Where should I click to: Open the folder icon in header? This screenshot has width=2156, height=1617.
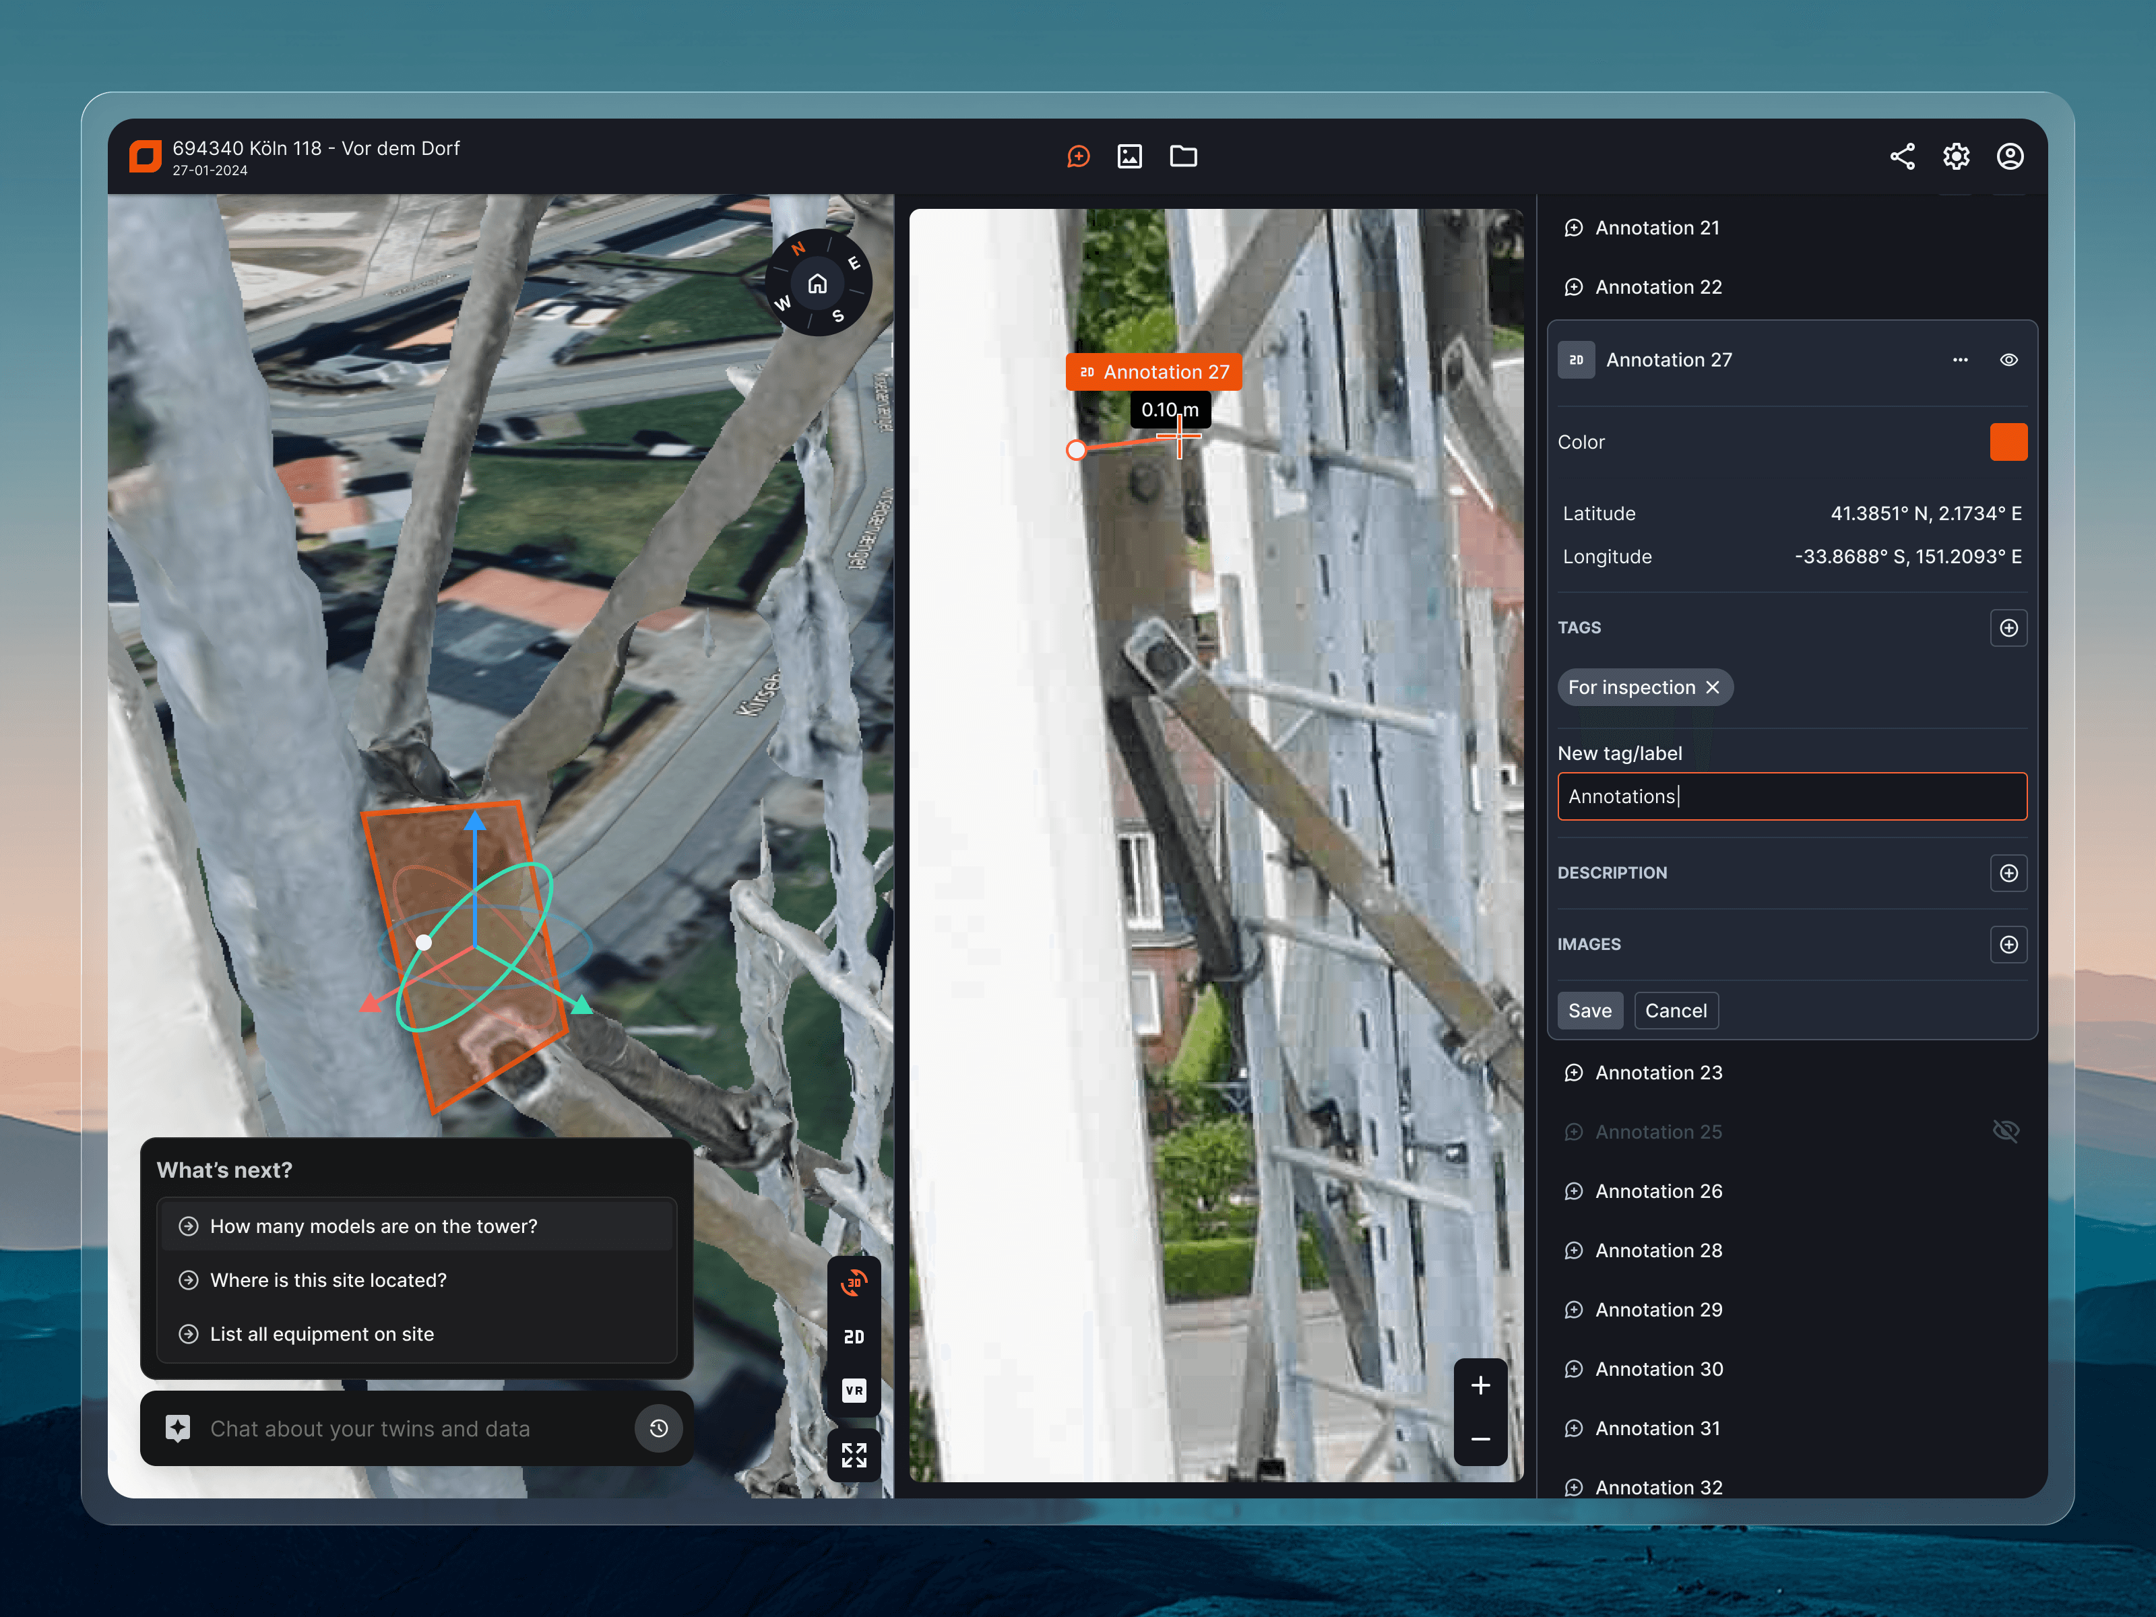coord(1183,156)
